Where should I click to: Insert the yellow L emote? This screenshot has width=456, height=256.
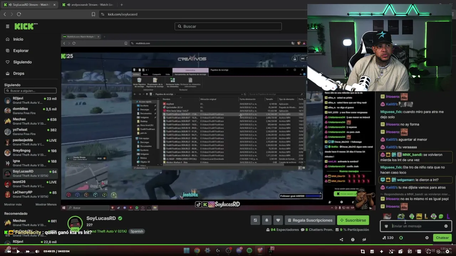tap(426, 216)
